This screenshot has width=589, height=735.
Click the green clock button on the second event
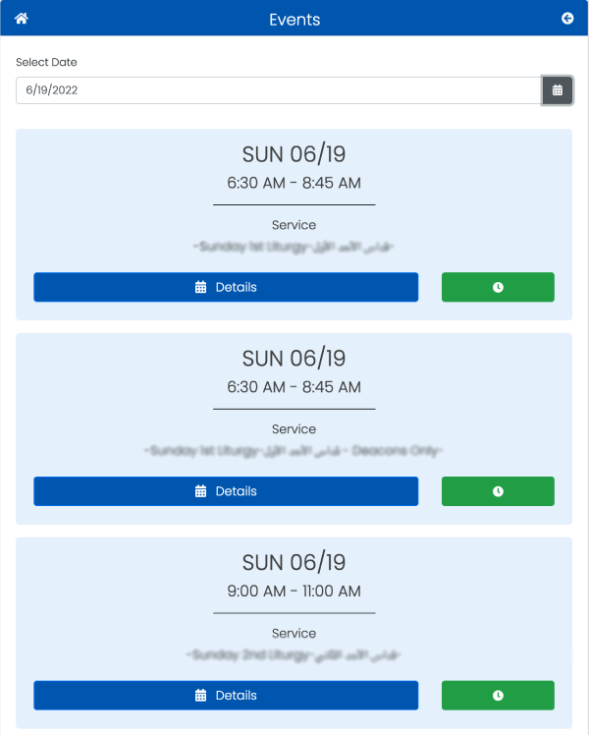(x=498, y=491)
